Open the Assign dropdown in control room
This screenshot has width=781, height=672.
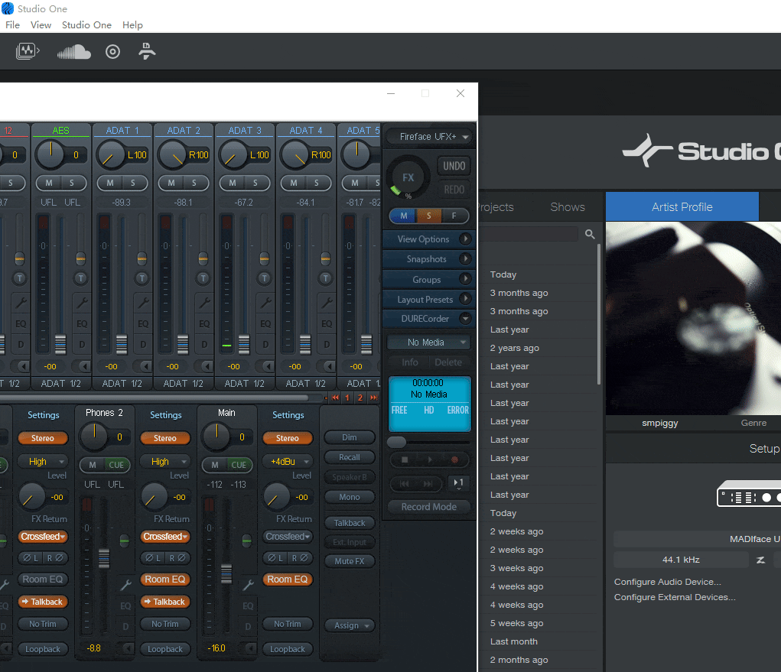349,625
